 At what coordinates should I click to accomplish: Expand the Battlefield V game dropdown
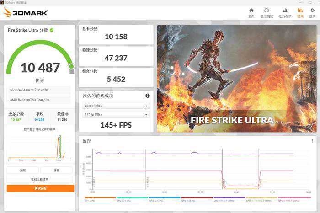pyautogui.click(x=116, y=106)
